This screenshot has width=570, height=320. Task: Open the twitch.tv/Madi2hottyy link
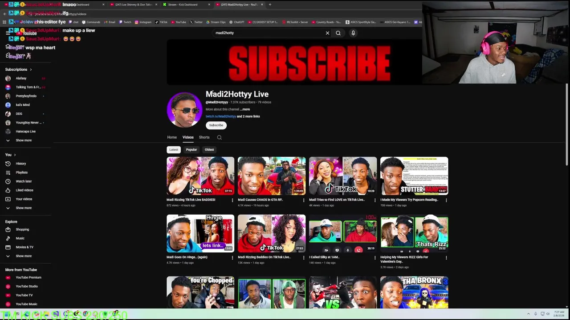[220, 116]
